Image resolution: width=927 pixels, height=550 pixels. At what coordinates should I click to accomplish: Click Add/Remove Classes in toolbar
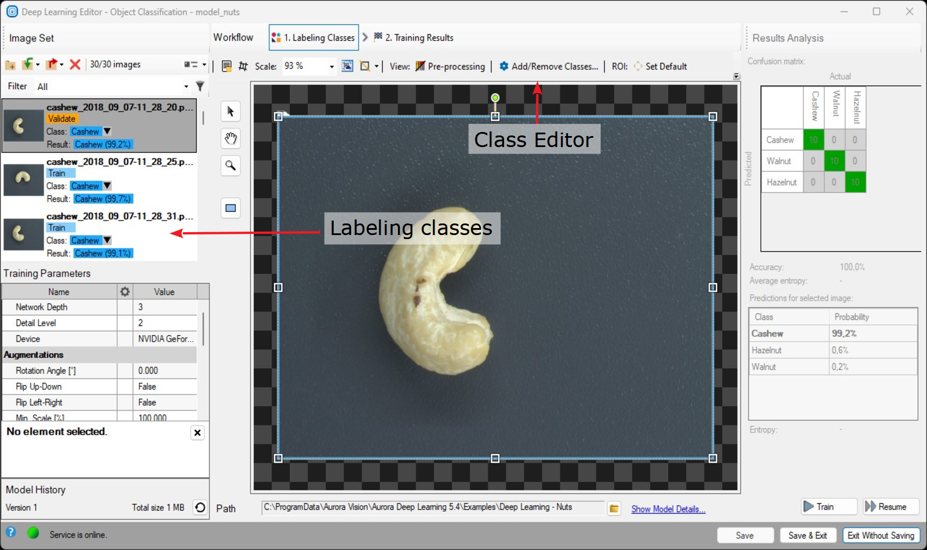click(x=548, y=67)
